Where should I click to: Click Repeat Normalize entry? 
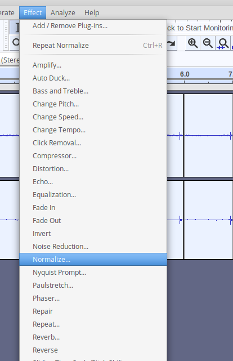(x=93, y=46)
